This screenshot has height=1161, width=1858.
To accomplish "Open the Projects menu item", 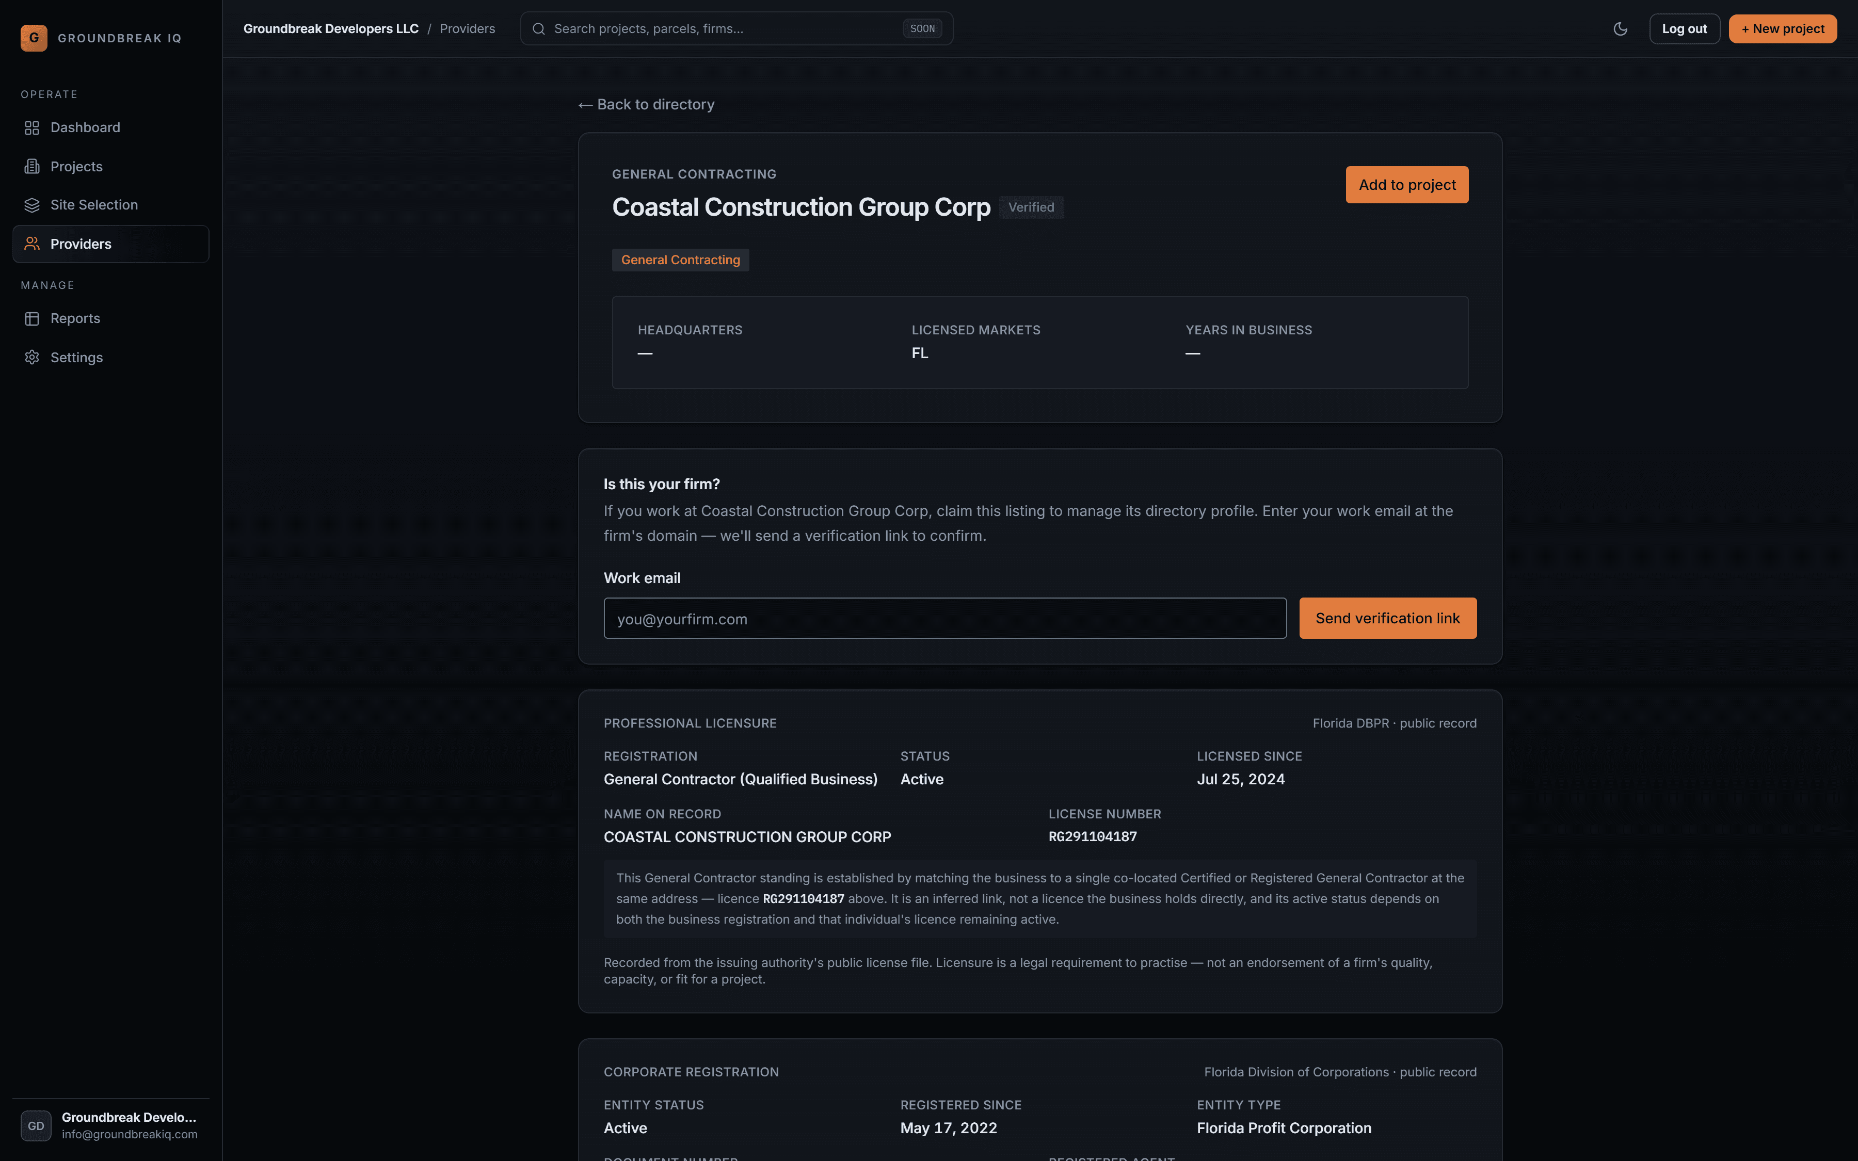I will (x=110, y=167).
